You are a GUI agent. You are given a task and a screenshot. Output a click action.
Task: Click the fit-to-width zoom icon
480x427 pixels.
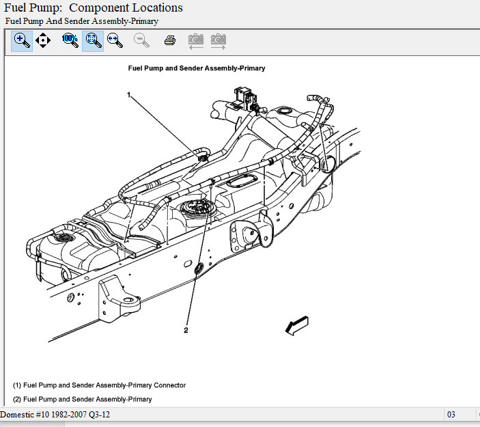(115, 41)
